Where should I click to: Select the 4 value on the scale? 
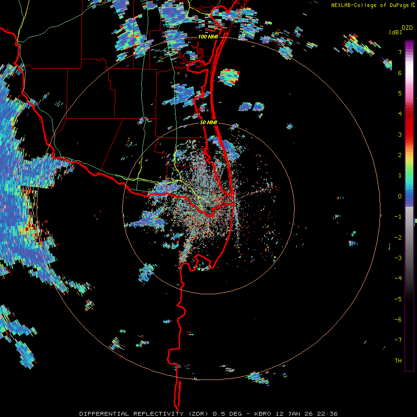tap(400, 114)
